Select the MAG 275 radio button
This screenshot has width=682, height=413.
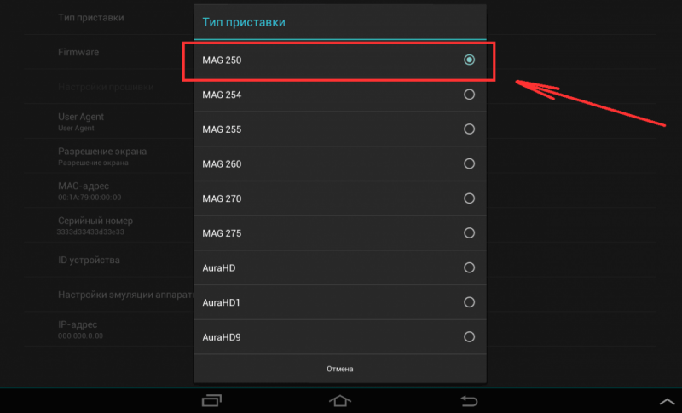(x=469, y=233)
